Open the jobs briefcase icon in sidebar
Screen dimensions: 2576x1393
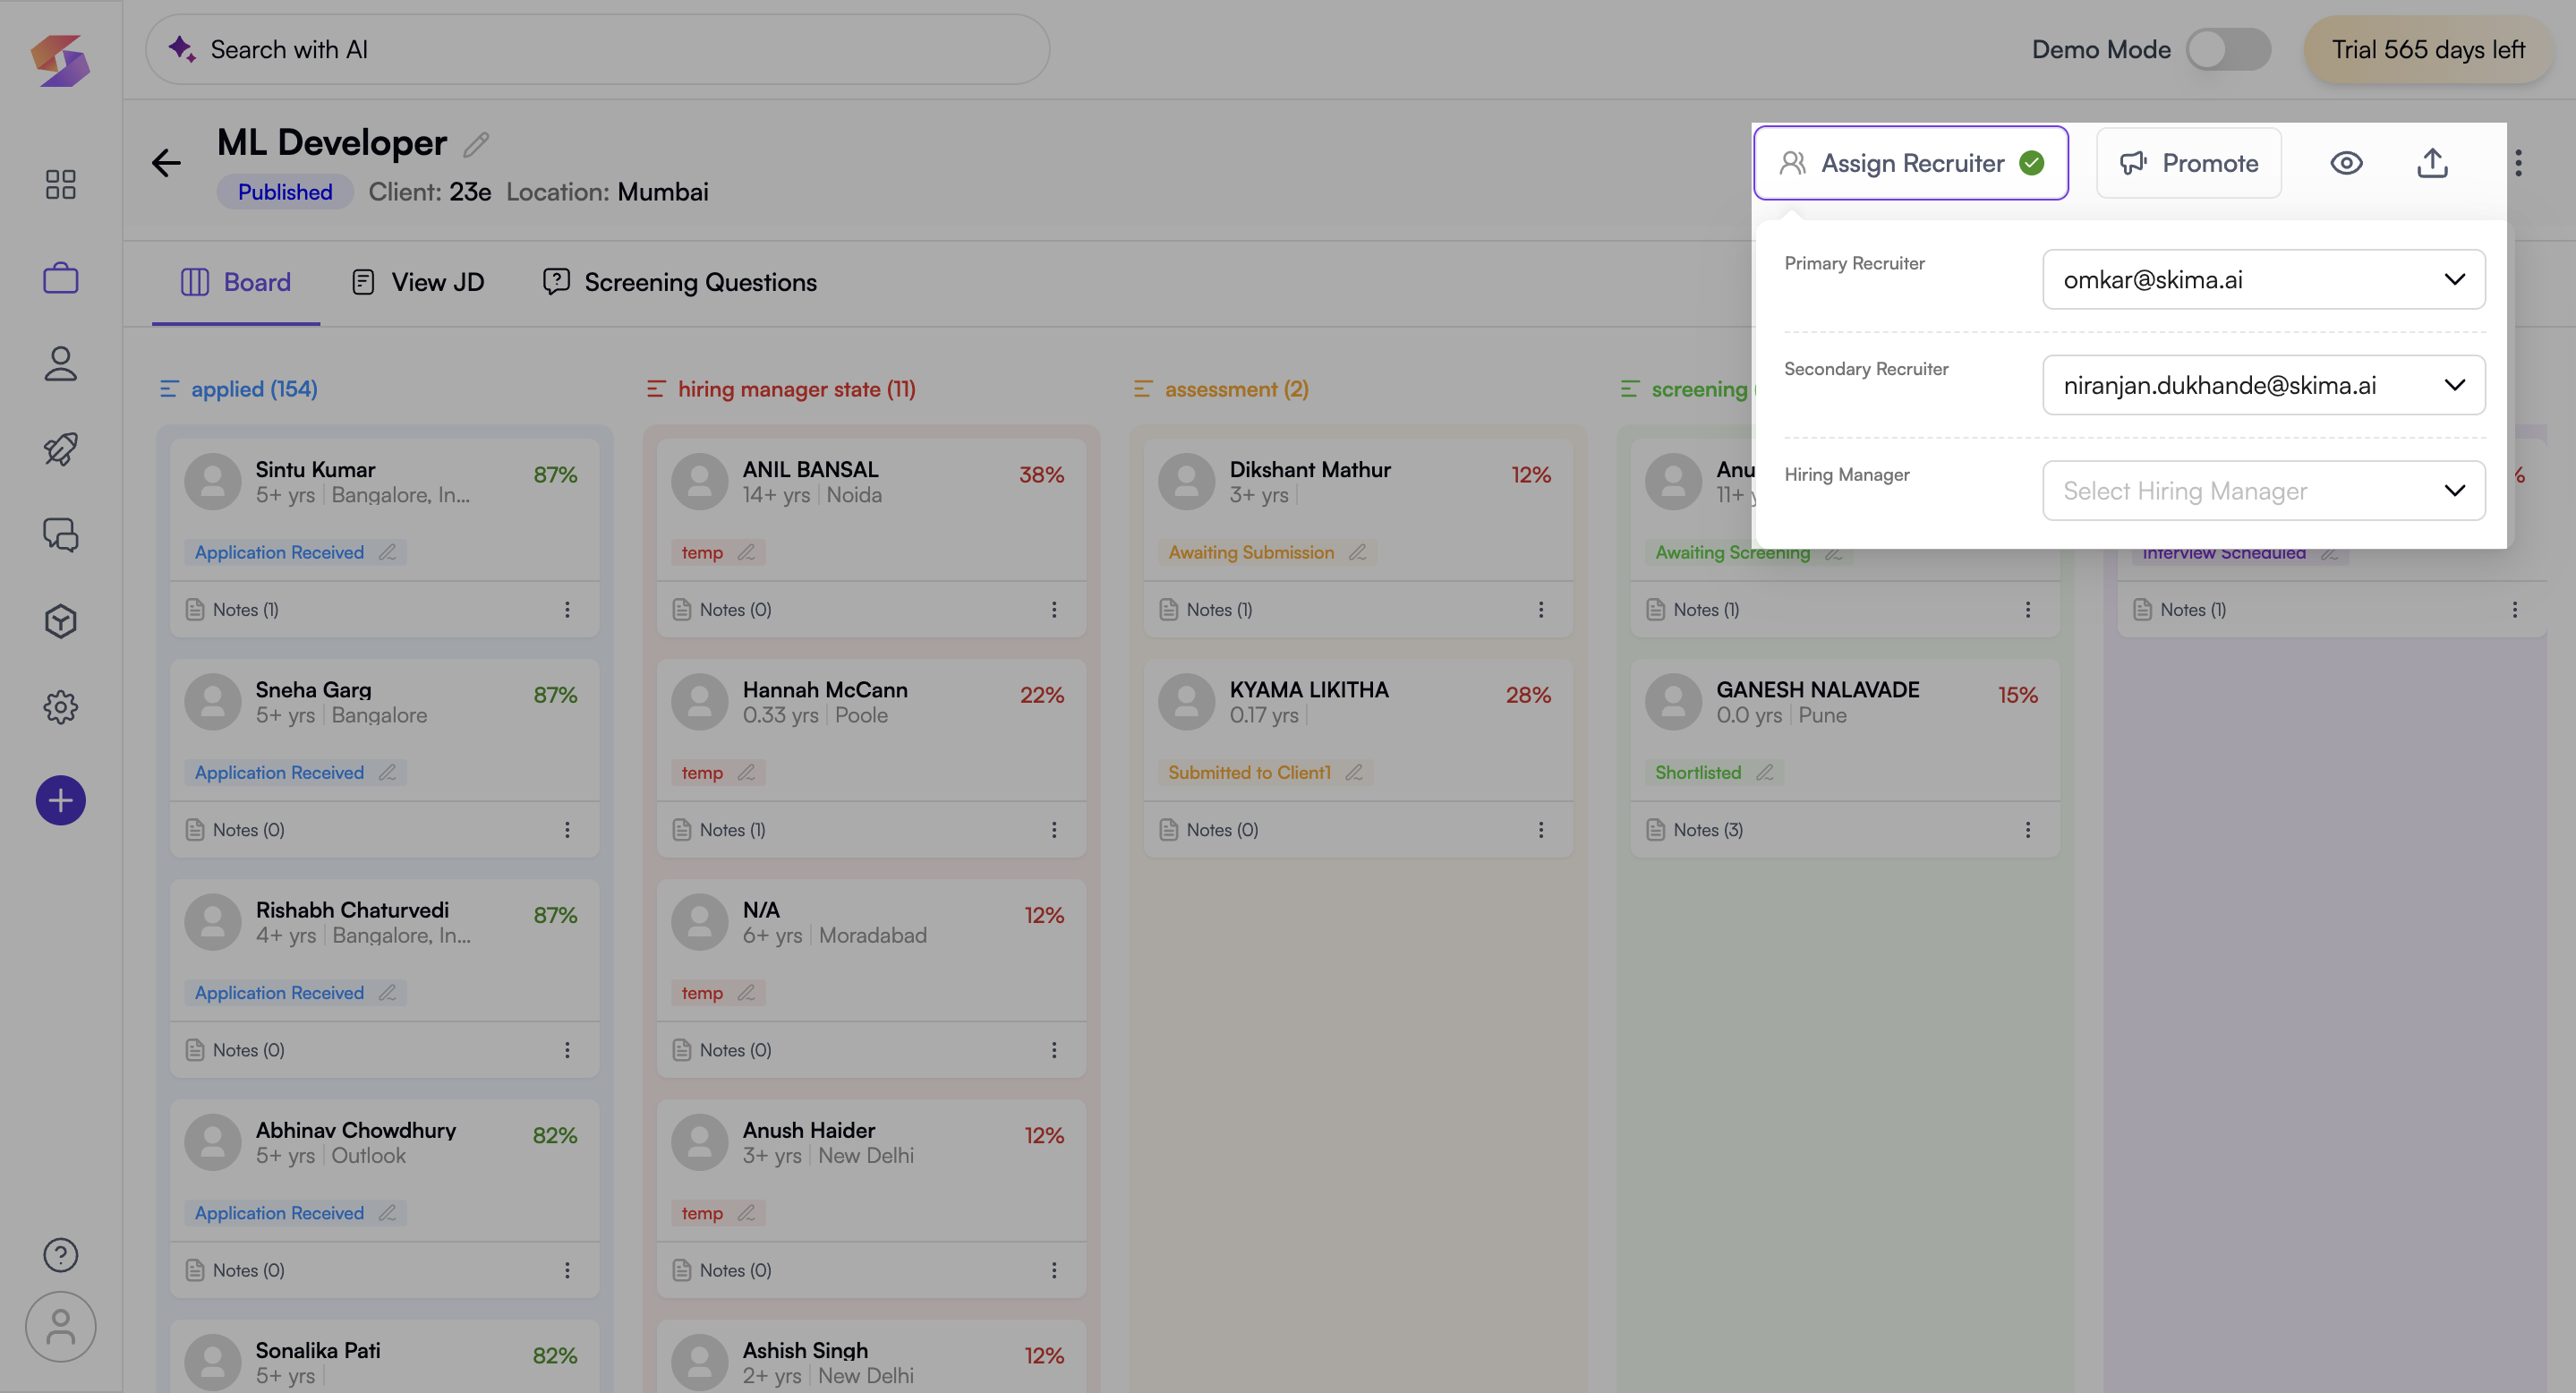point(60,277)
